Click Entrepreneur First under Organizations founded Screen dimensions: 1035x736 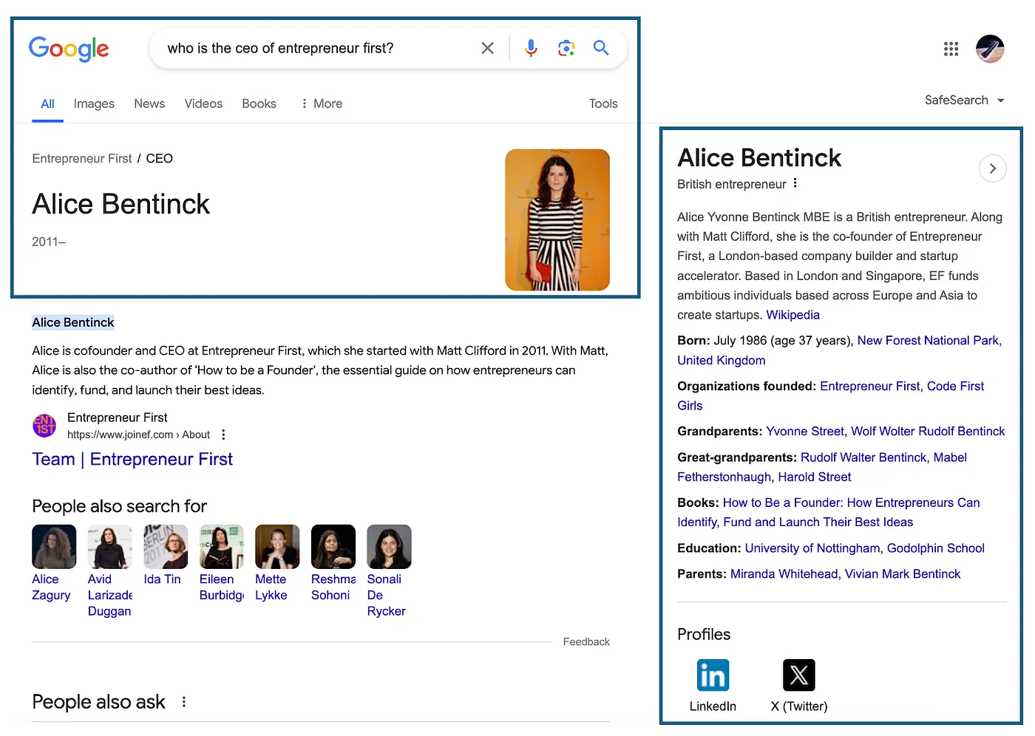point(870,386)
